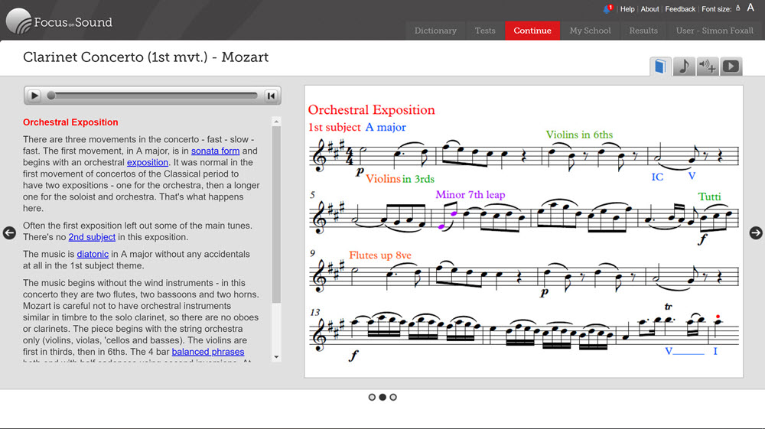Skip back to start of track
765x429 pixels.
[x=272, y=96]
